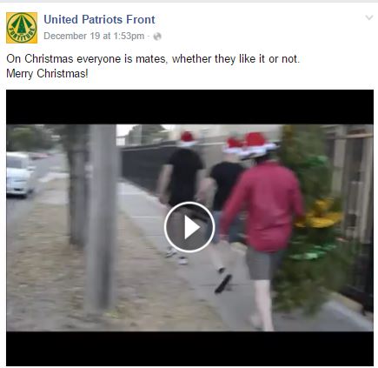Screen dimensions: 378x368
Task: Click the top black letterbox bar of the video
Action: 189,107
